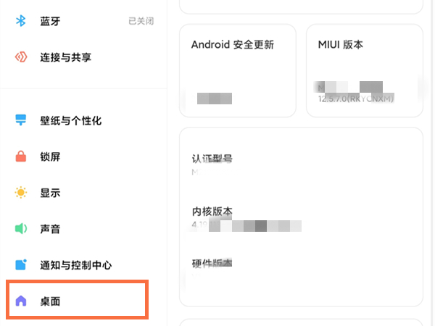The width and height of the screenshot is (435, 326).
Task: Tap the Bluetooth icon
Action: point(21,21)
